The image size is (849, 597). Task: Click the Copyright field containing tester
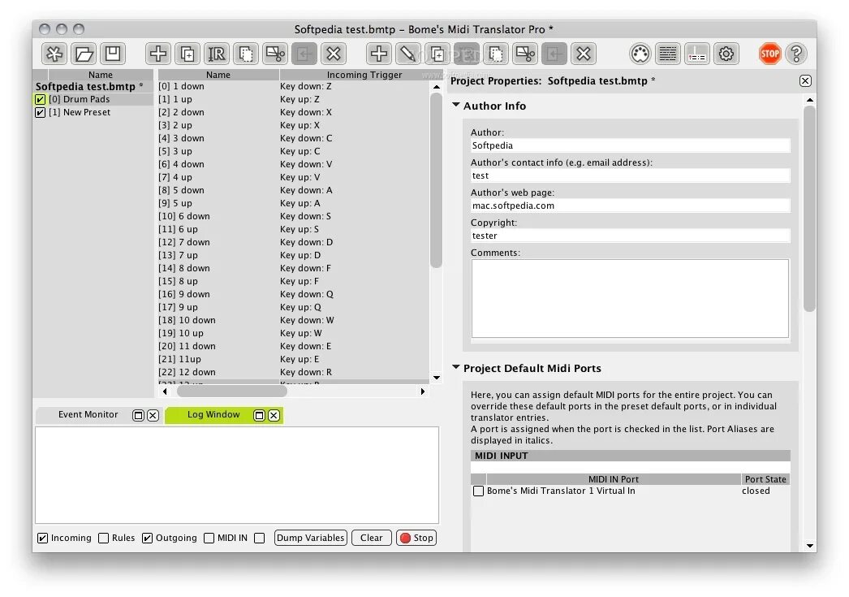coord(630,236)
